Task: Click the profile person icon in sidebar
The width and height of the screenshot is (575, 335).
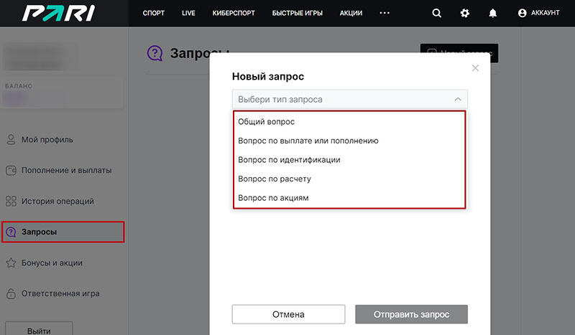Action: 11,139
